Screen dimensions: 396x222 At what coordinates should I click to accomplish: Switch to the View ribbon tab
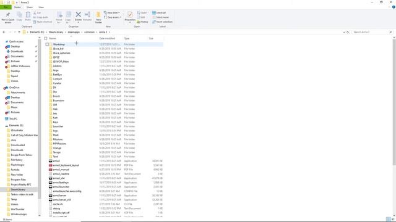[41, 7]
